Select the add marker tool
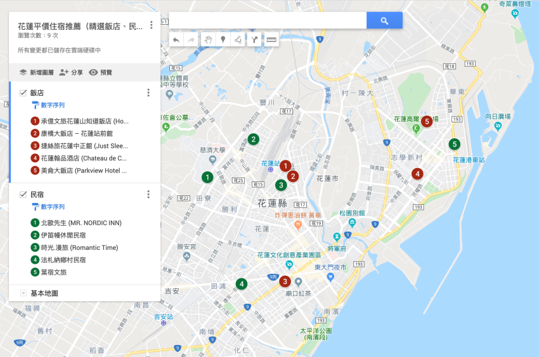Viewport: 539px width, 357px height. (223, 40)
